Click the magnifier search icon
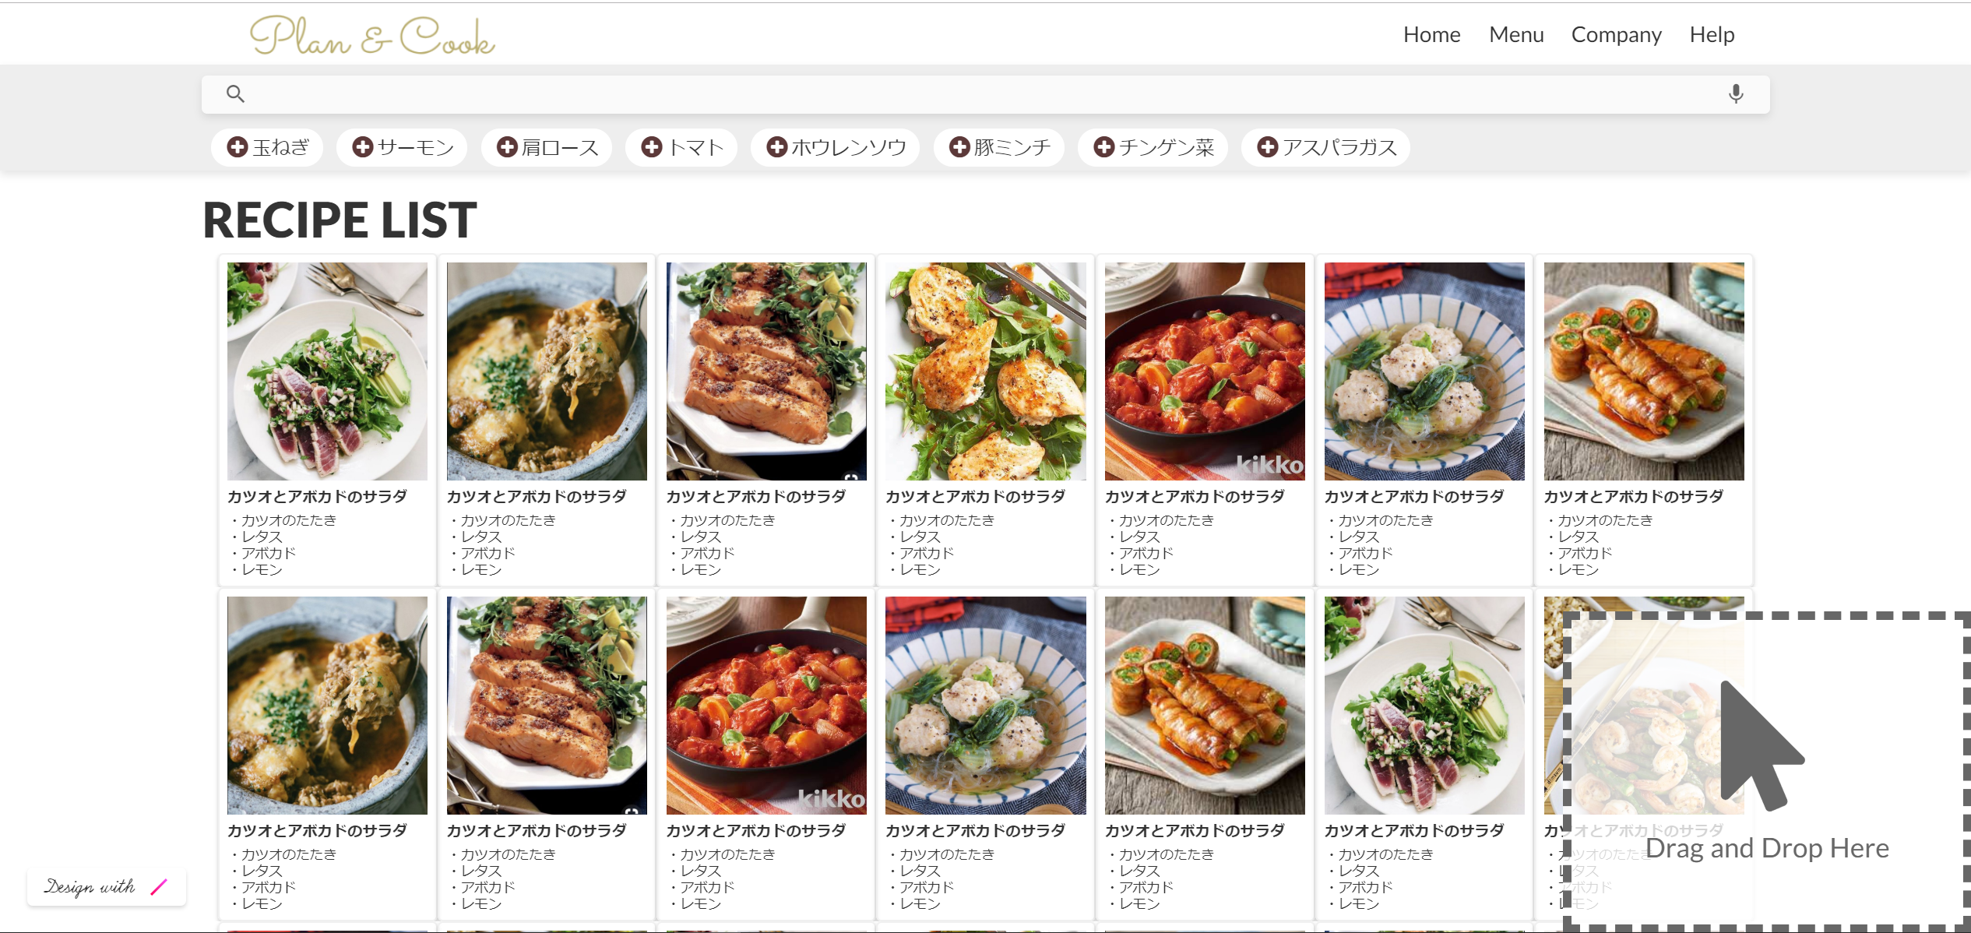Image resolution: width=1971 pixels, height=933 pixels. tap(235, 94)
